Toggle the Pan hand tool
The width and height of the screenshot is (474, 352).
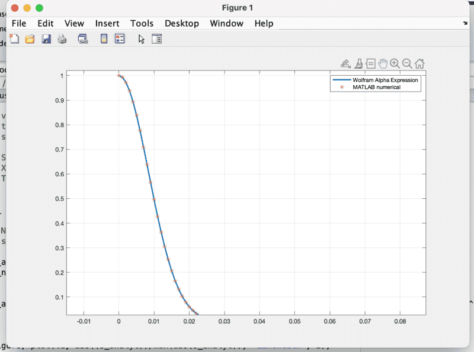pos(383,63)
